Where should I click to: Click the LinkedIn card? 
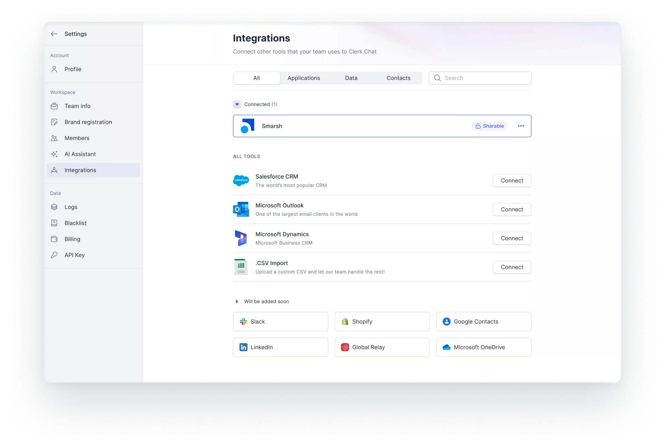[280, 347]
